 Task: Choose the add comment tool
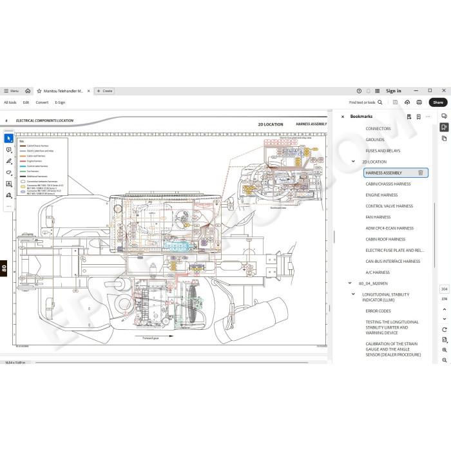tap(9, 150)
